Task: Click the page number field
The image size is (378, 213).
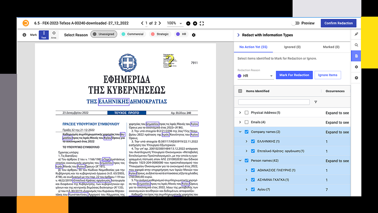Action: [146, 23]
